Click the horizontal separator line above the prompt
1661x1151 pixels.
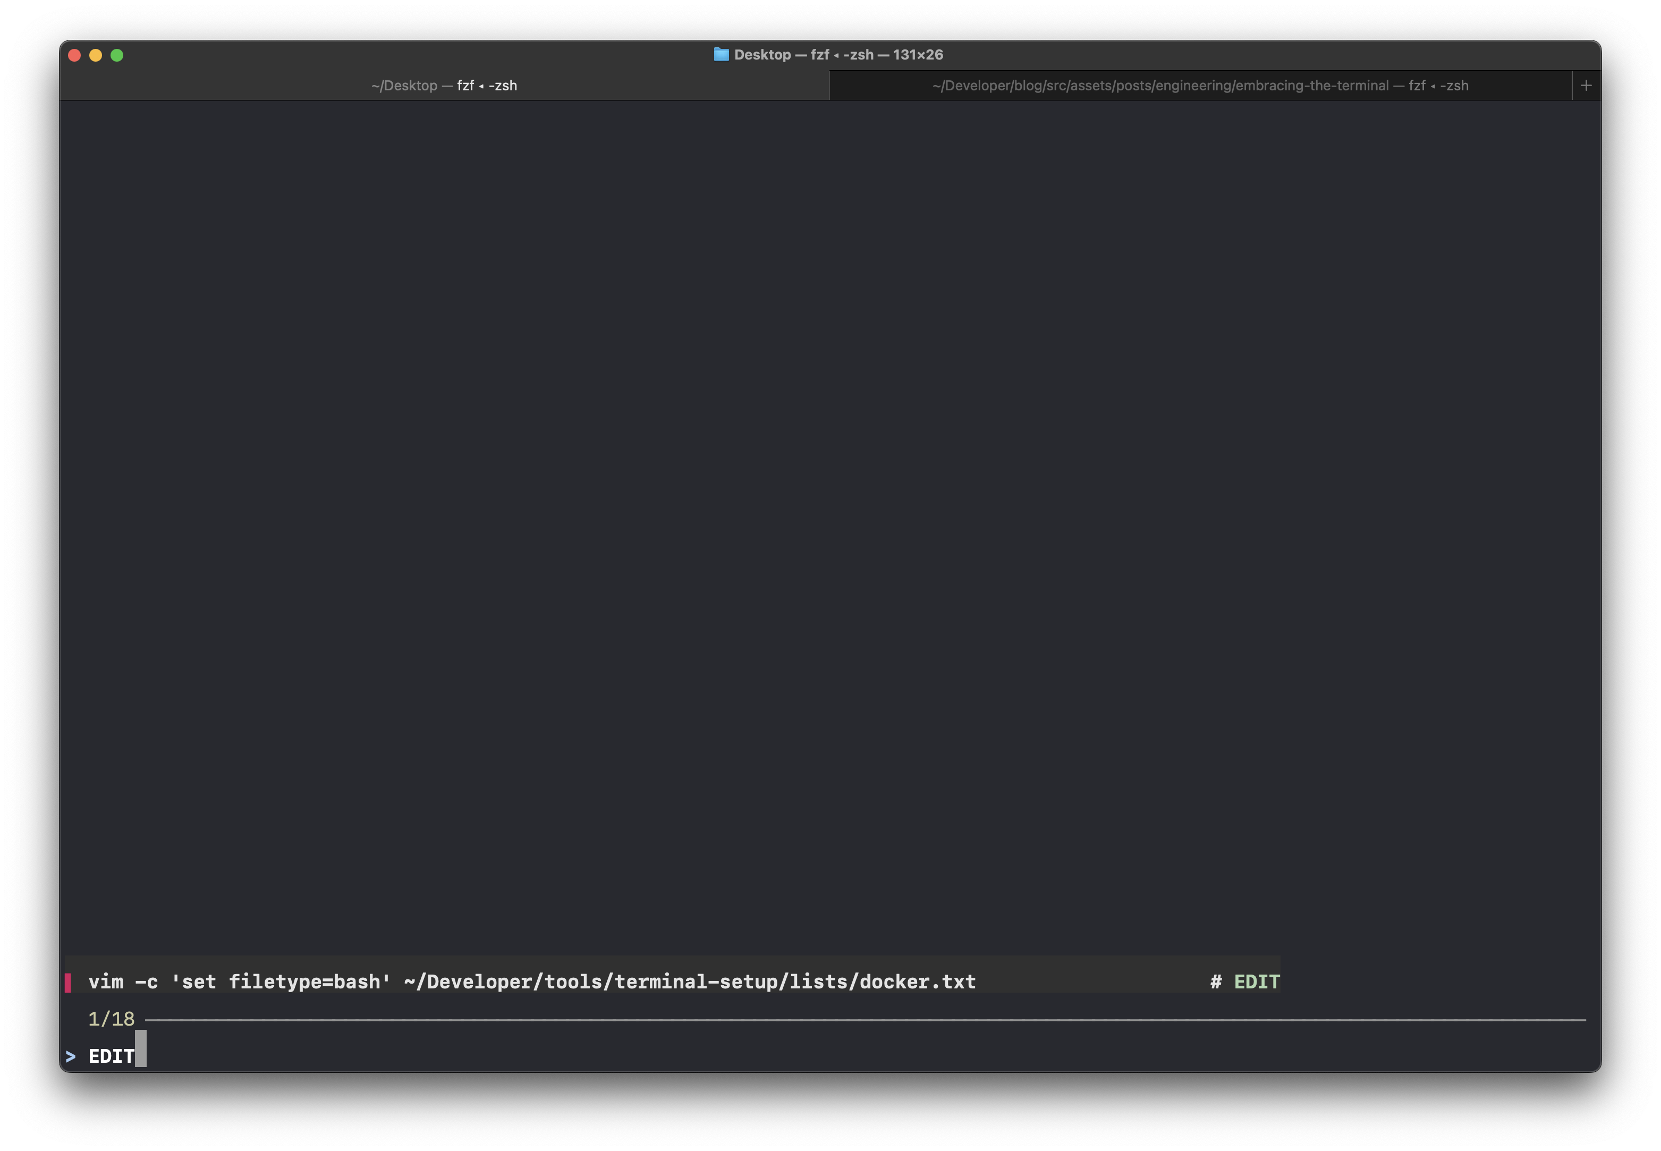pos(865,1020)
